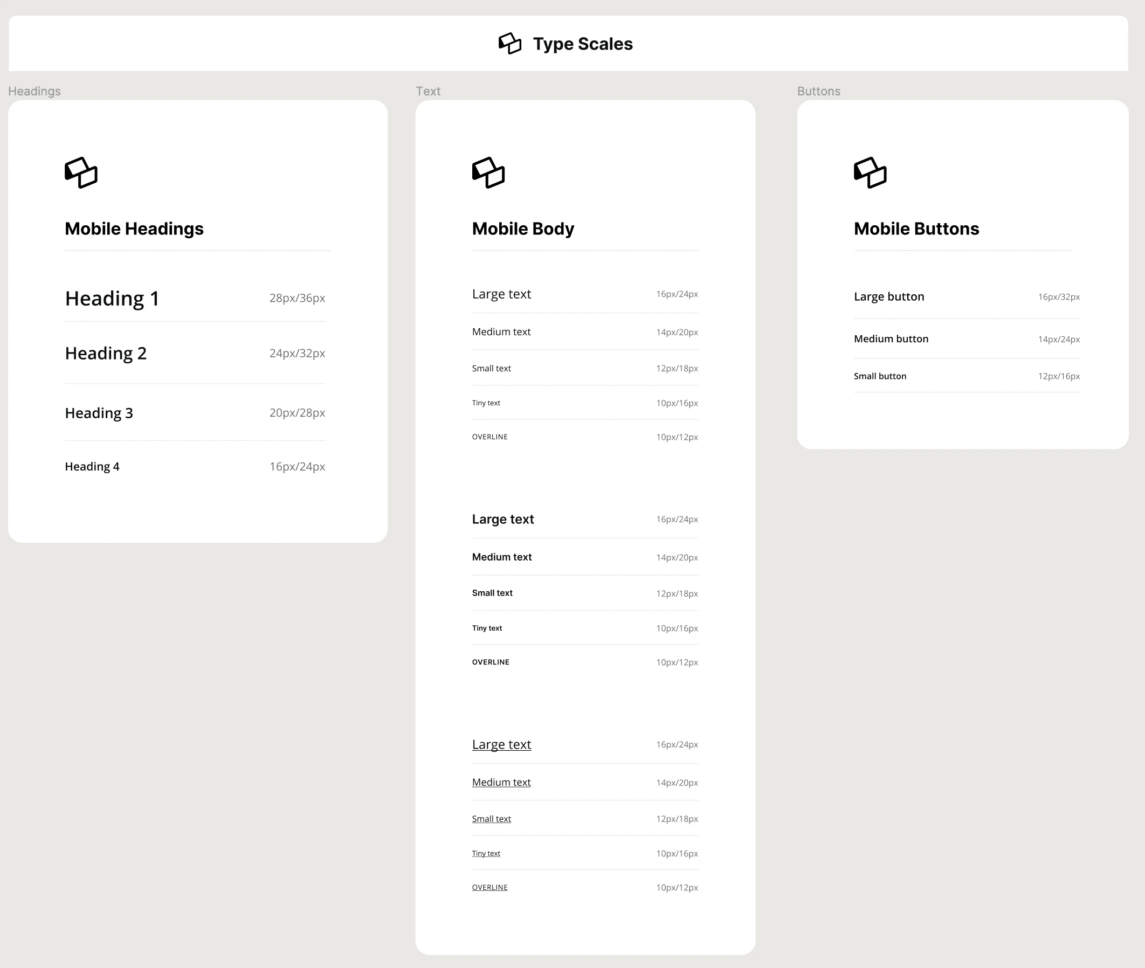1145x968 pixels.
Task: Click the underlined Small text link
Action: tap(491, 819)
